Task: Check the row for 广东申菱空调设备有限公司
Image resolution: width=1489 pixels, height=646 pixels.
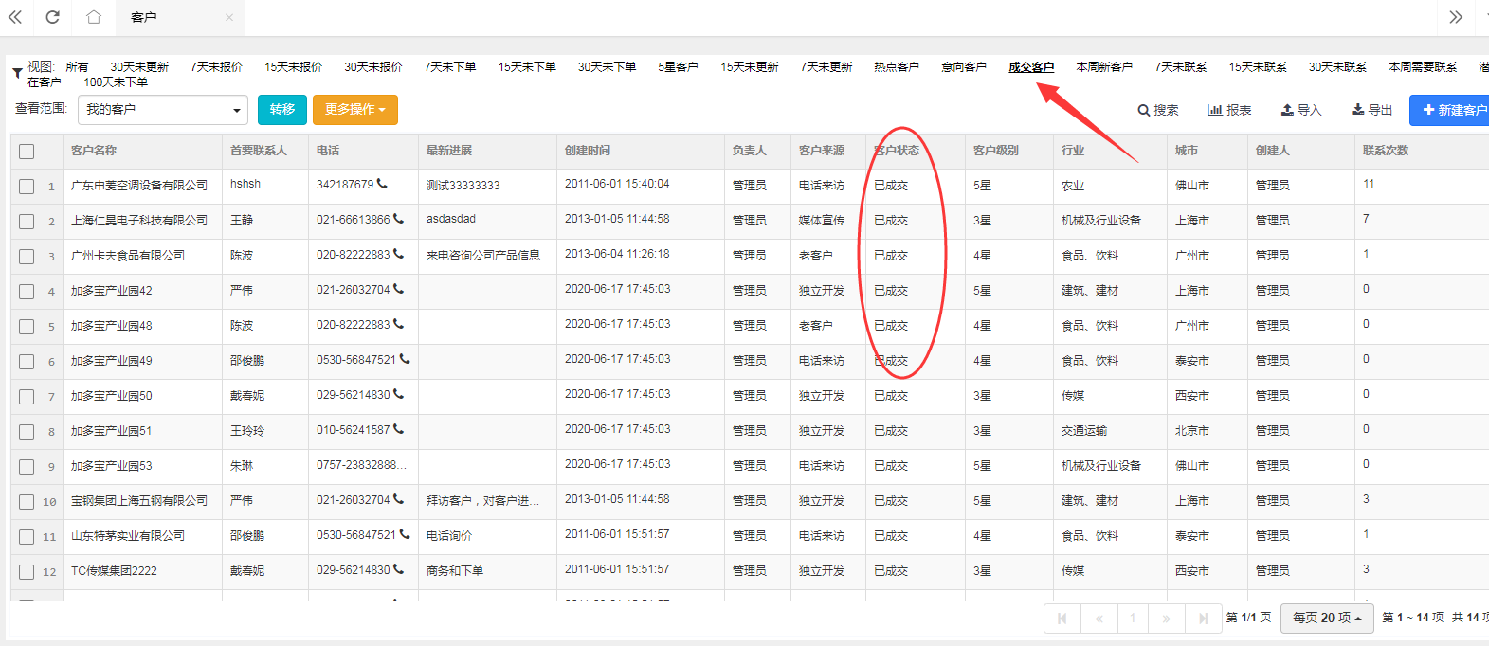Action: (x=27, y=187)
